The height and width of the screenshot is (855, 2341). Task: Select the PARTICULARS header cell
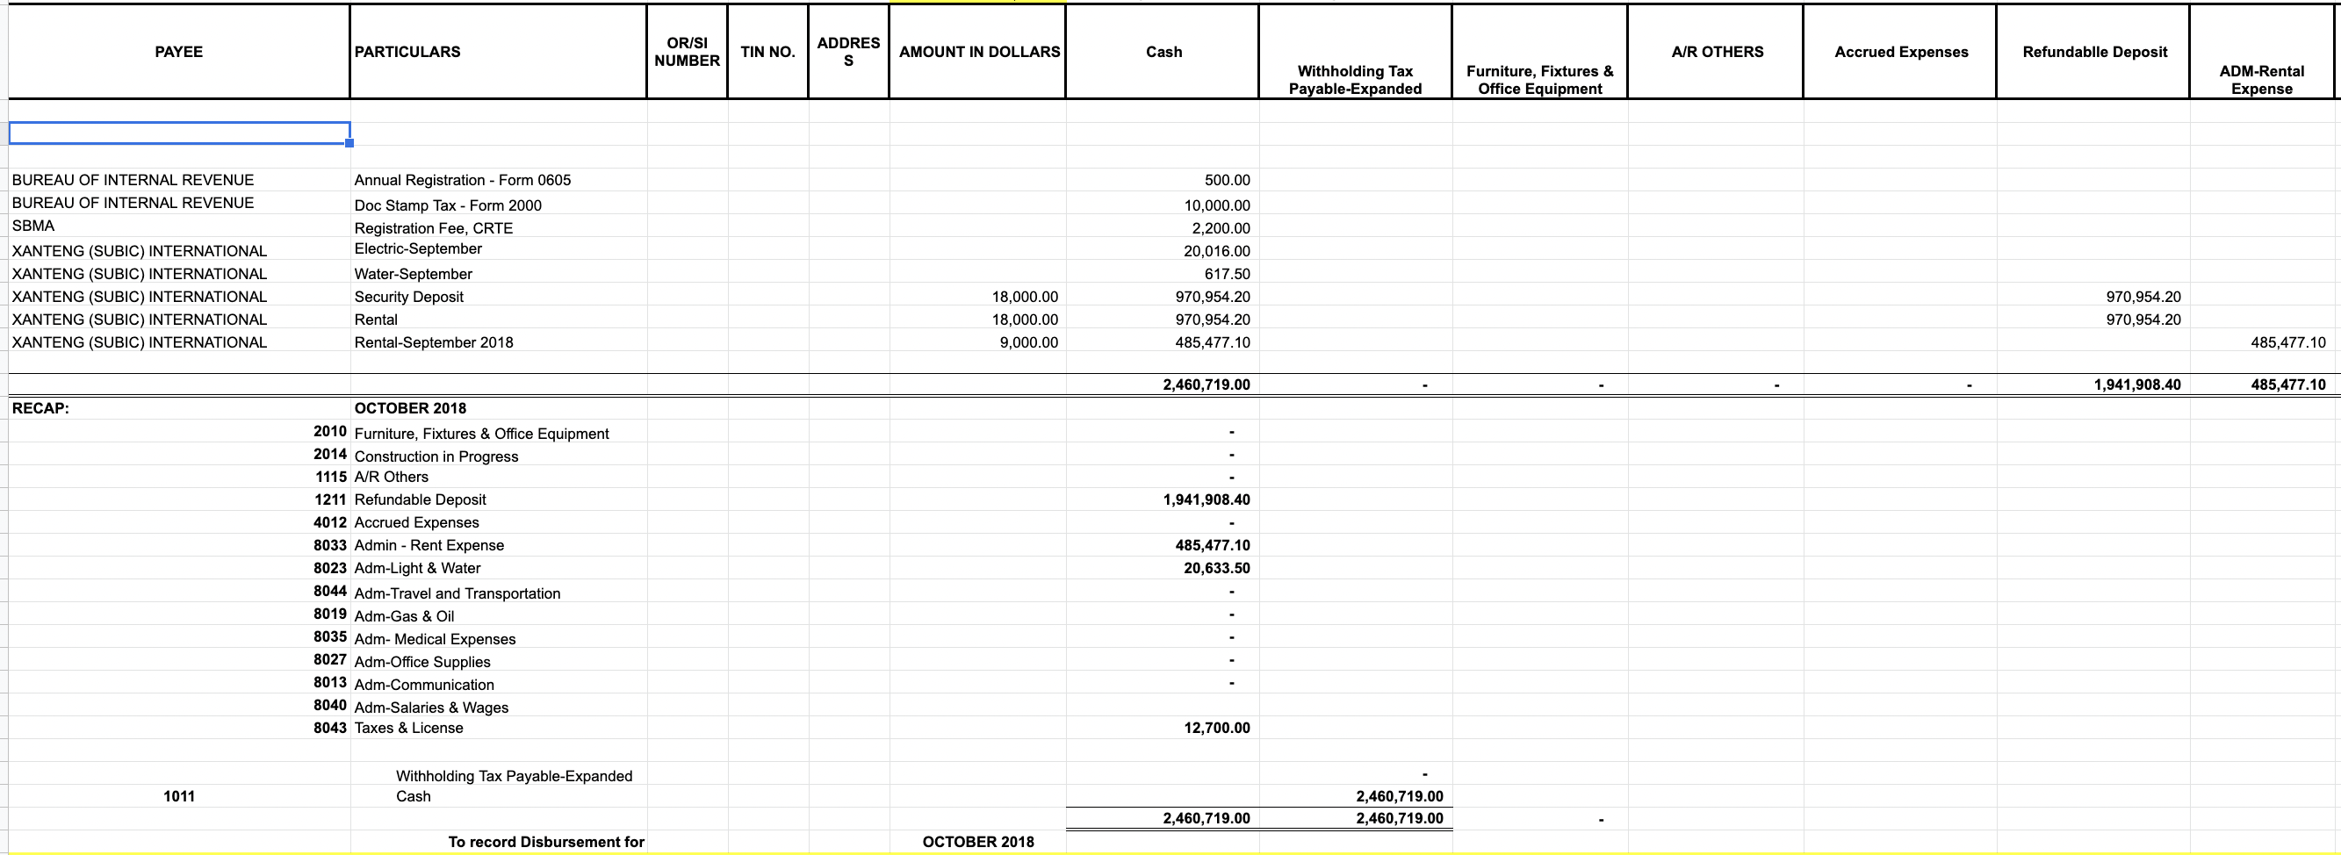(498, 52)
